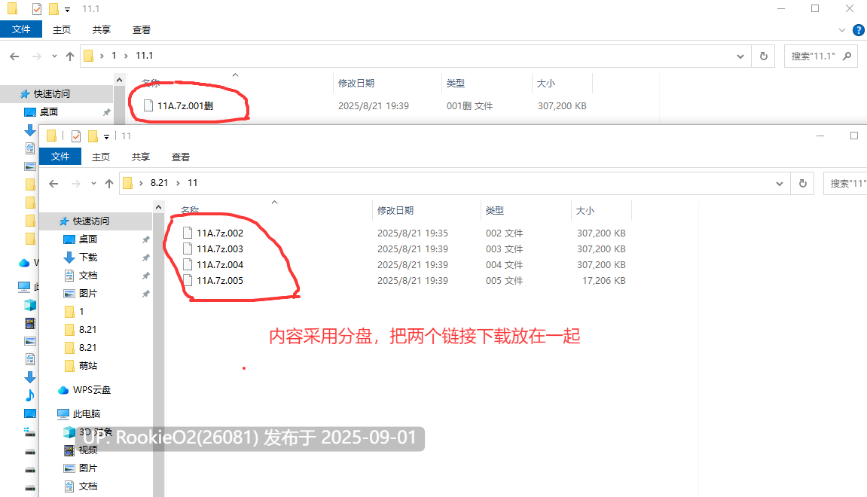Open 文档 under quick access in 11 window

[88, 276]
